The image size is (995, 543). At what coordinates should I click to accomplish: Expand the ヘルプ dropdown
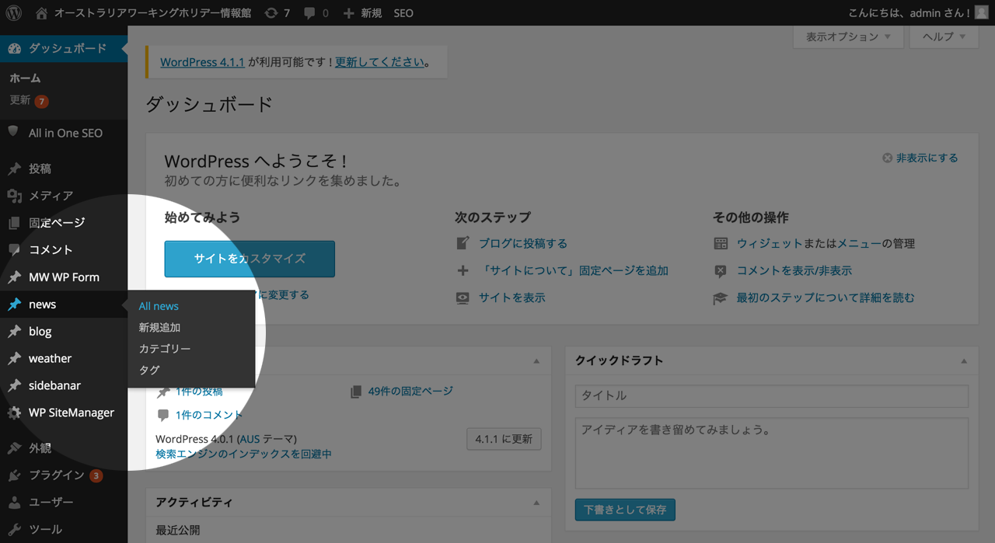(x=944, y=37)
